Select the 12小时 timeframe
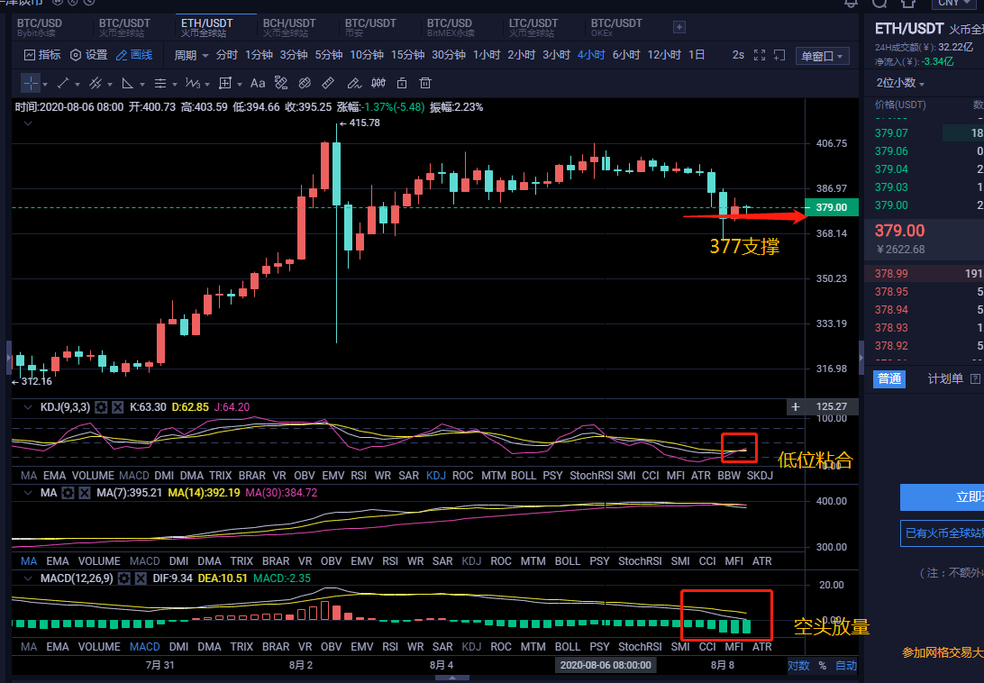 point(664,55)
